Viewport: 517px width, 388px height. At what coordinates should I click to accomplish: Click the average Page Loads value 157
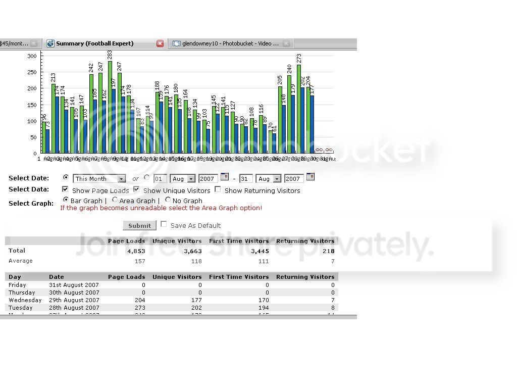pos(140,261)
